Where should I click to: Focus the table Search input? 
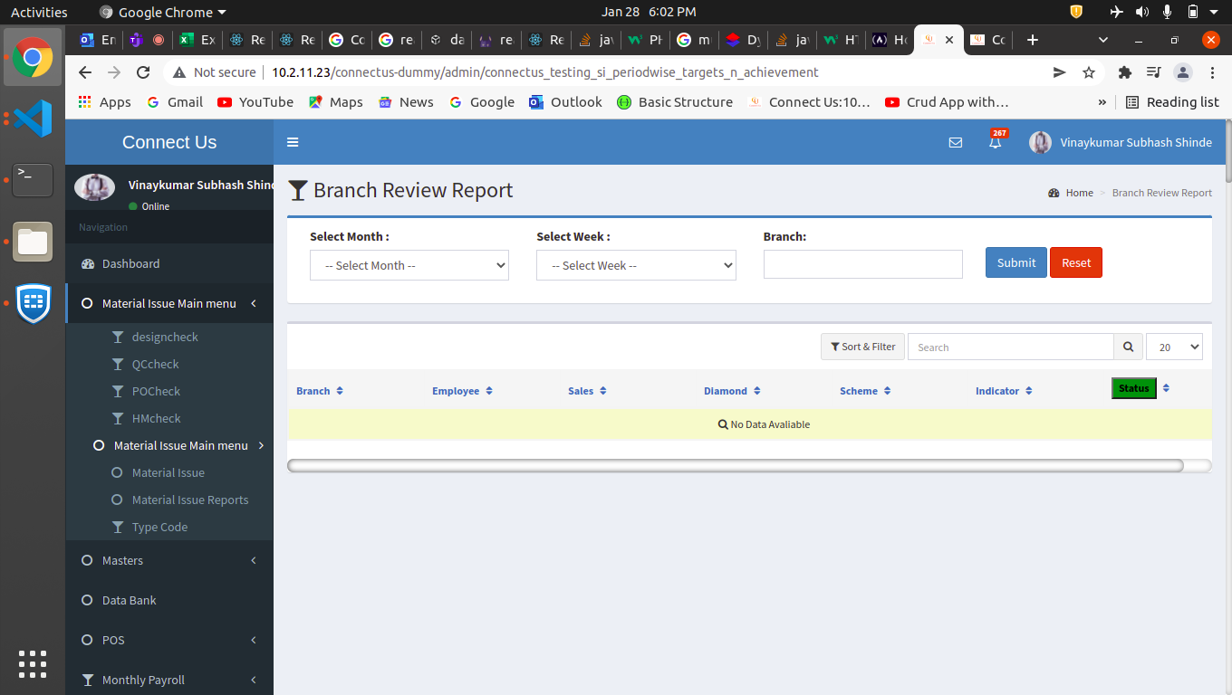click(x=1011, y=347)
